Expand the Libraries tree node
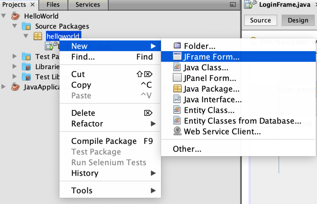The height and width of the screenshot is (204, 317). coord(14,67)
